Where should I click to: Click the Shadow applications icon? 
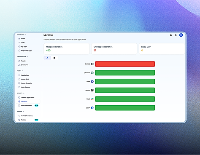click(19, 97)
